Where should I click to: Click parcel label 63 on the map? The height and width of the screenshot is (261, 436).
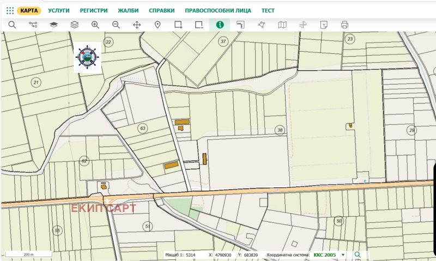click(x=143, y=128)
